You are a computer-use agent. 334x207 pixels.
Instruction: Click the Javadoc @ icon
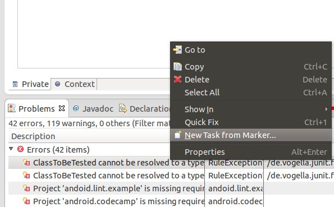(76, 108)
